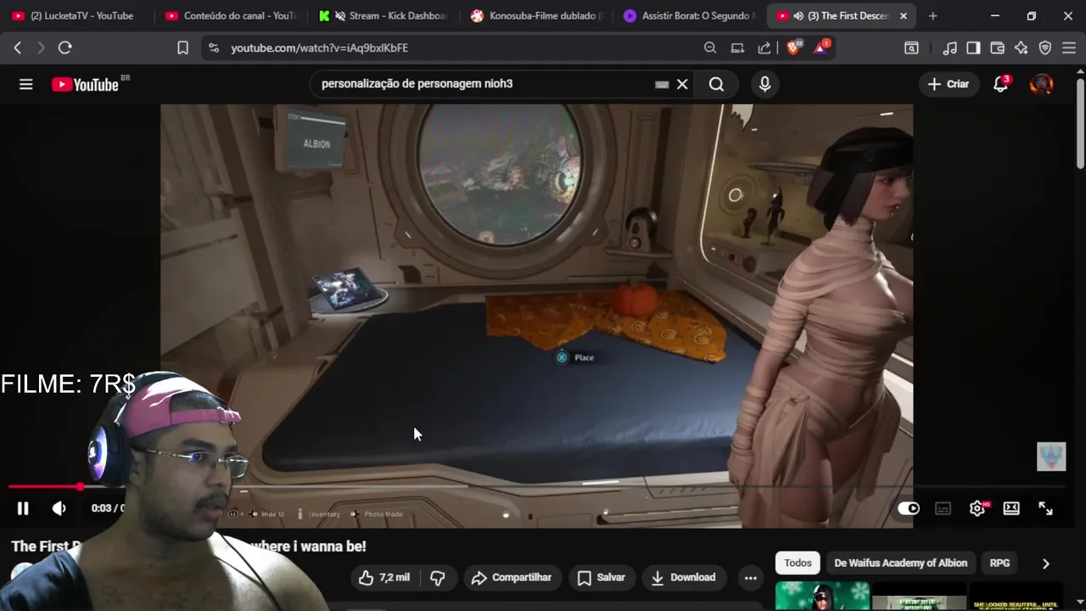Open Leo AI sparkle icon

pos(1022,48)
